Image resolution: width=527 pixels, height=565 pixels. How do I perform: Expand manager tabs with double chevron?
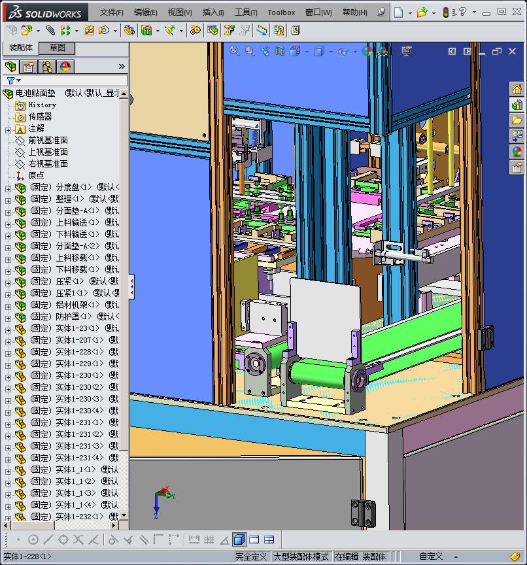coord(122,66)
